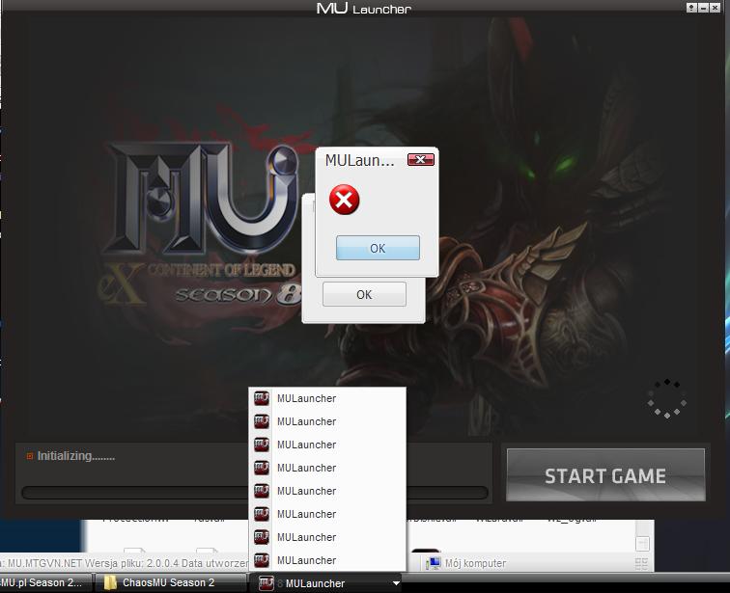The image size is (730, 593).
Task: Switch to the MU.pl Season 2... taskbar window
Action: [45, 582]
